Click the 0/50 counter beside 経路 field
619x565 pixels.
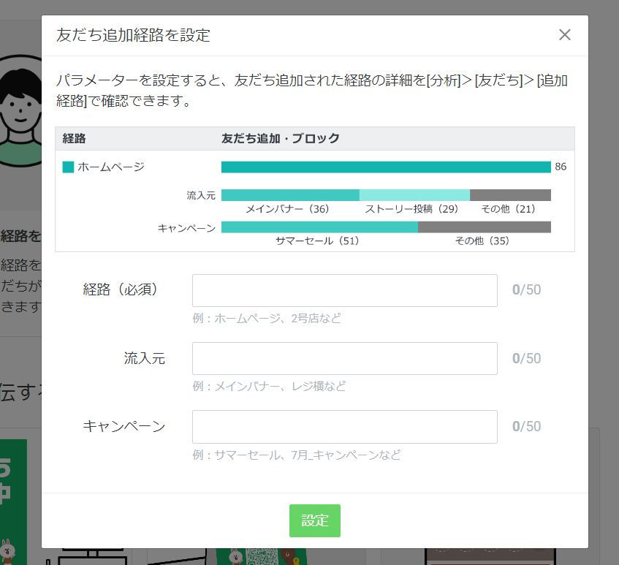click(x=525, y=290)
